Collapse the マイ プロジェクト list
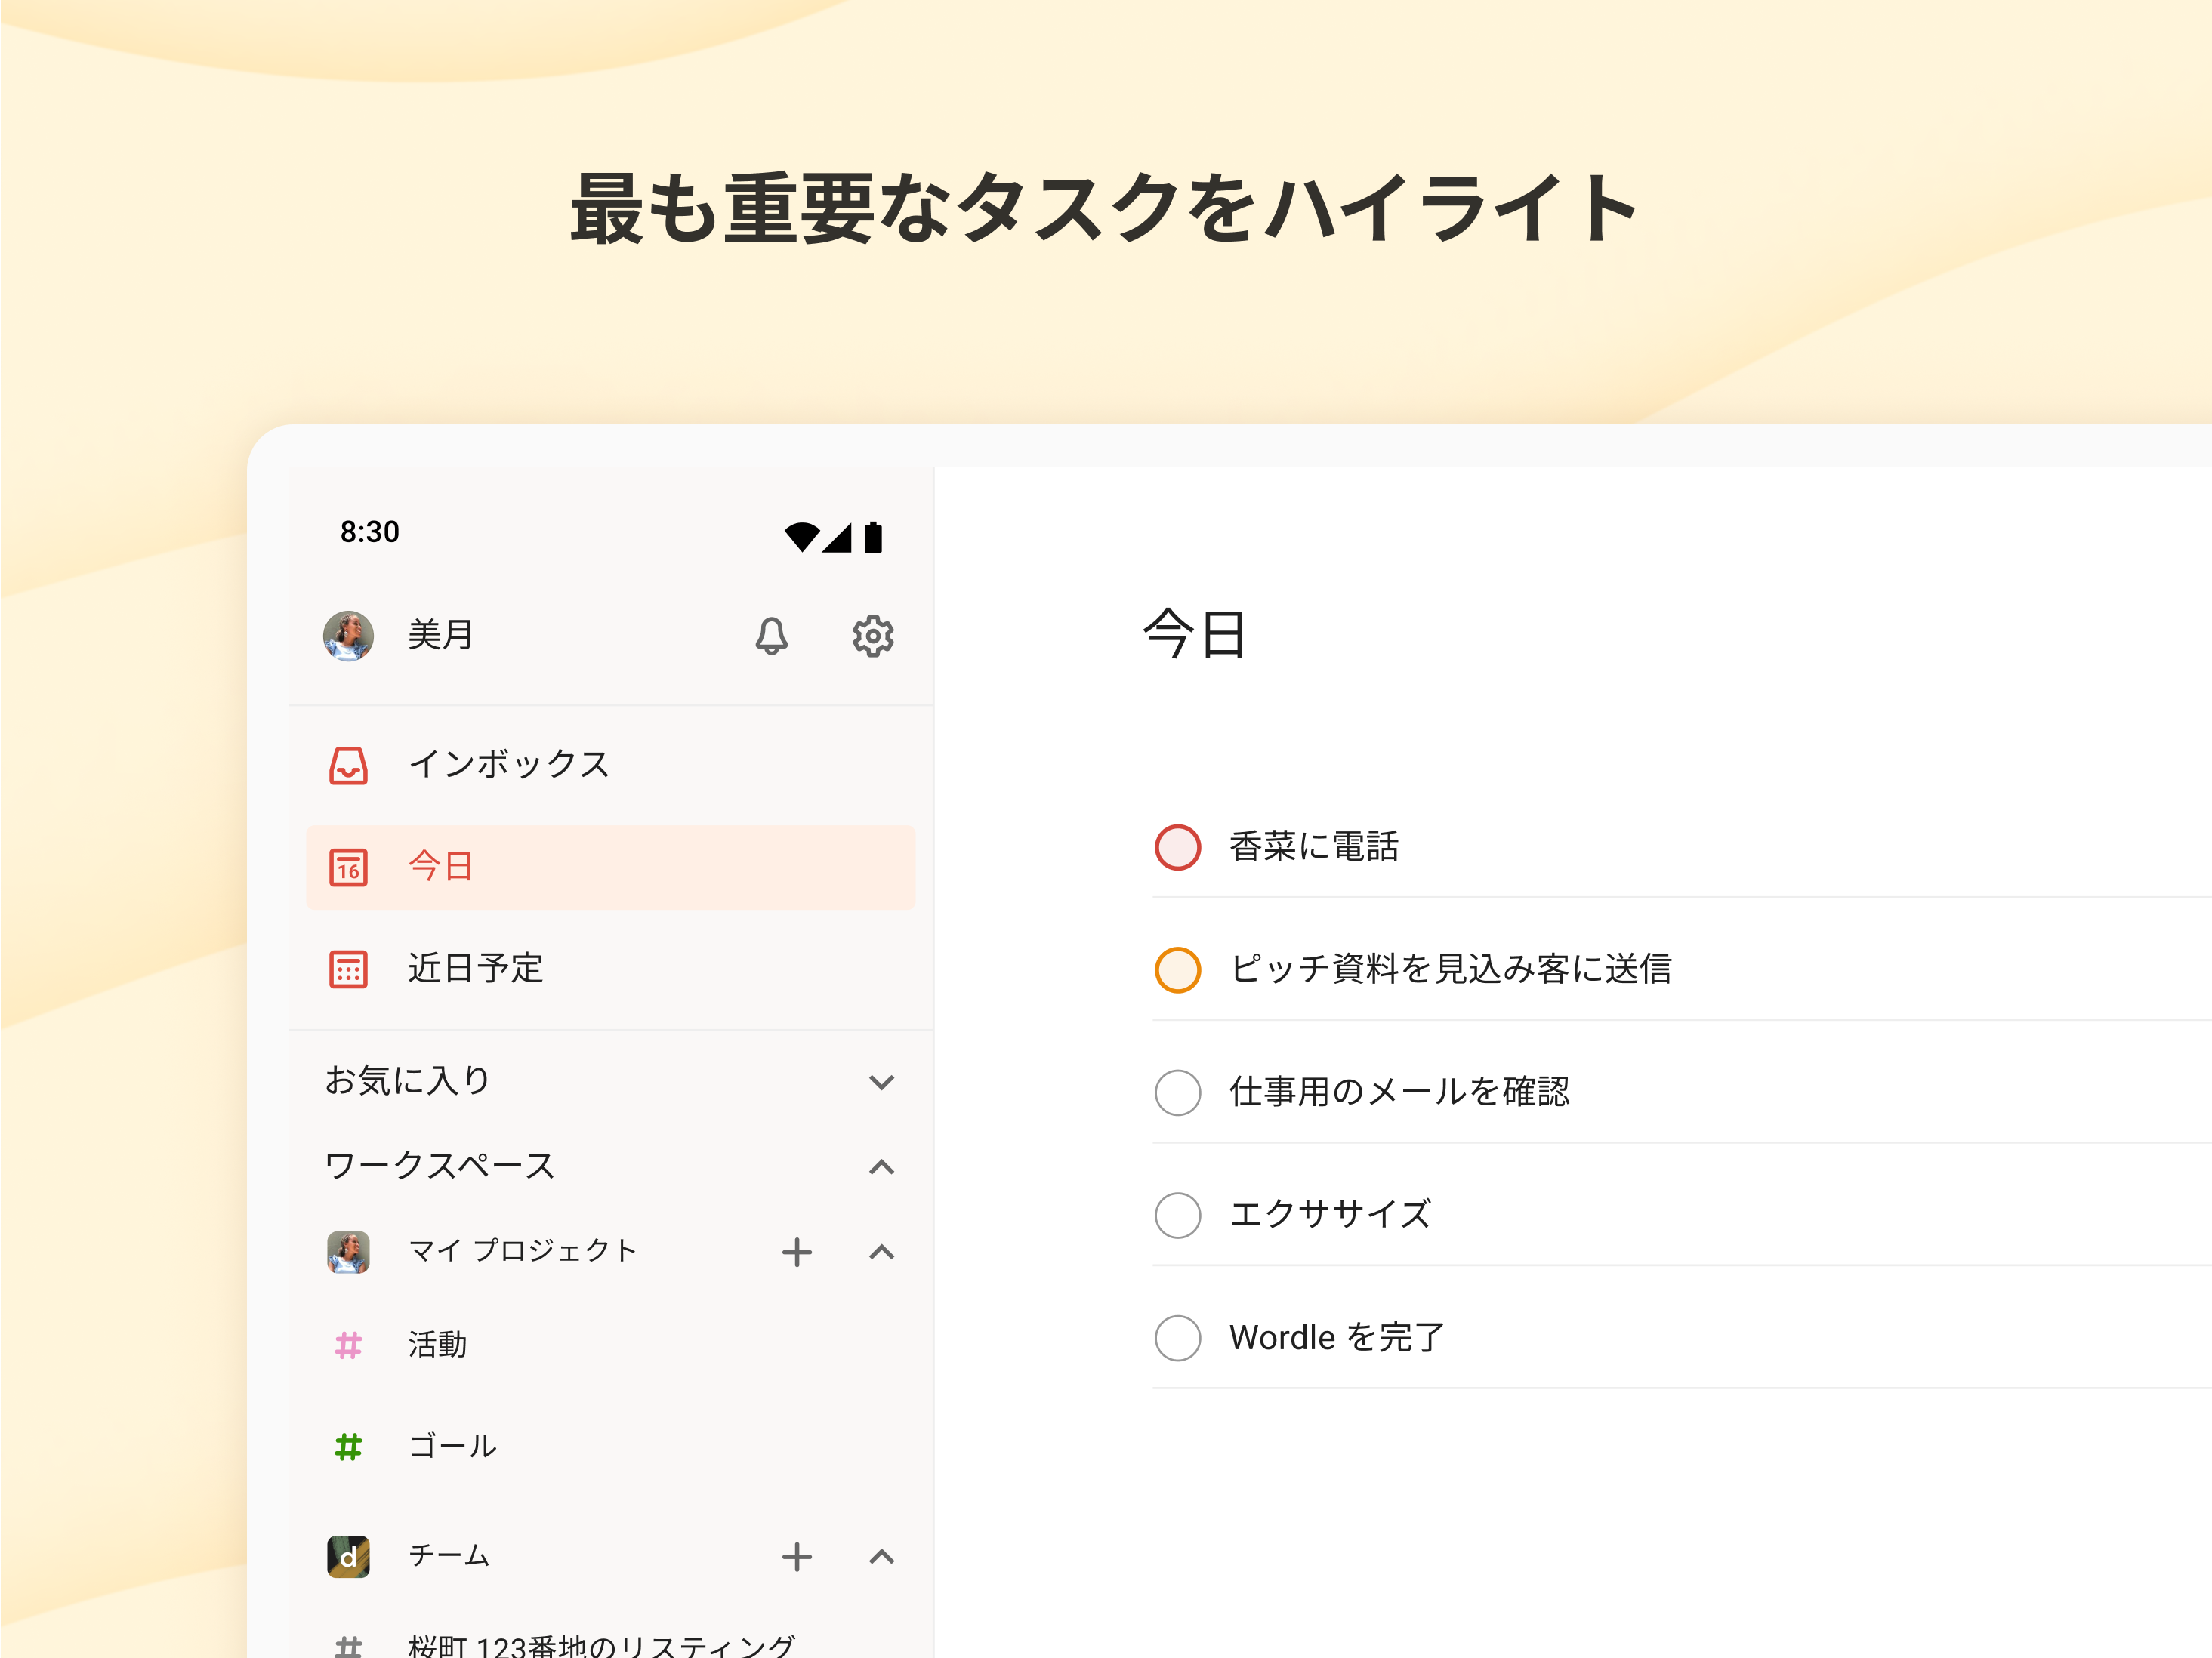The width and height of the screenshot is (2212, 1658). click(882, 1252)
